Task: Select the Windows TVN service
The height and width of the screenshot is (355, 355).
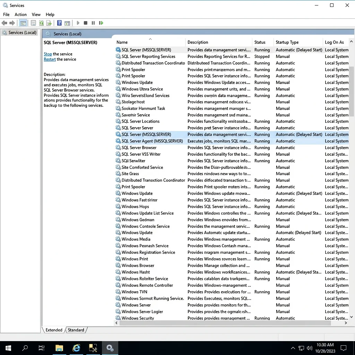Action: 232,292
